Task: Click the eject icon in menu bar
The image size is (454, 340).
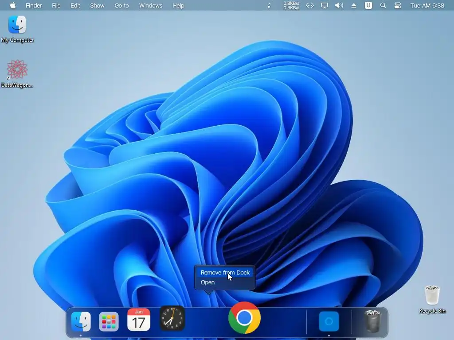Action: 353,5
